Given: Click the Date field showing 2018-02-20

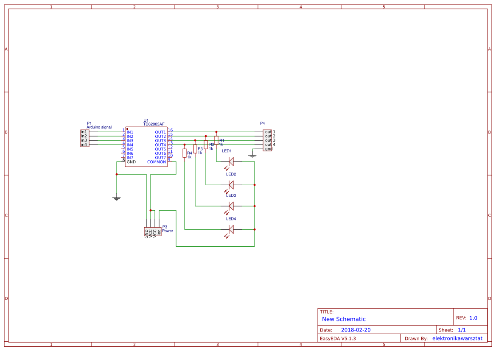Looking at the screenshot, I should point(357,329).
